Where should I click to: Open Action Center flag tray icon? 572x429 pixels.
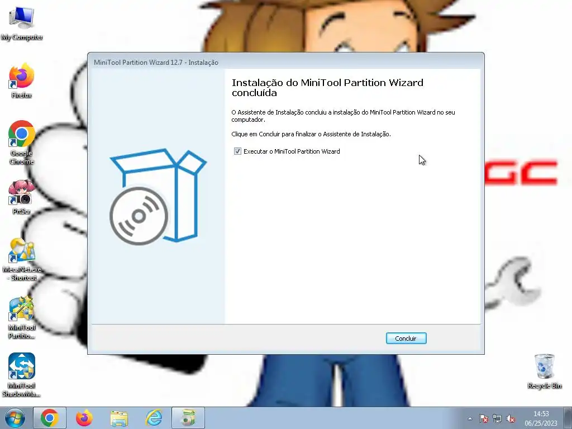point(484,418)
